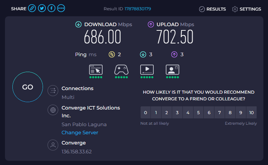Share result on Twitter
The height and width of the screenshot is (165, 268).
[42, 8]
